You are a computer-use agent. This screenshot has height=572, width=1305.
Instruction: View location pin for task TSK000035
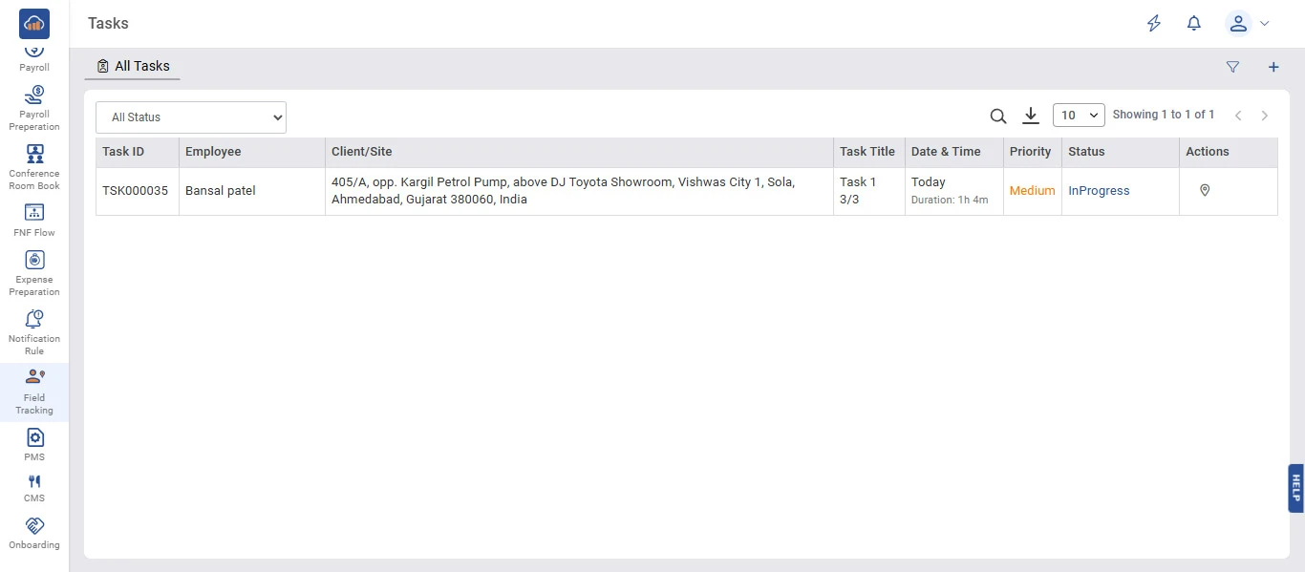pos(1205,191)
